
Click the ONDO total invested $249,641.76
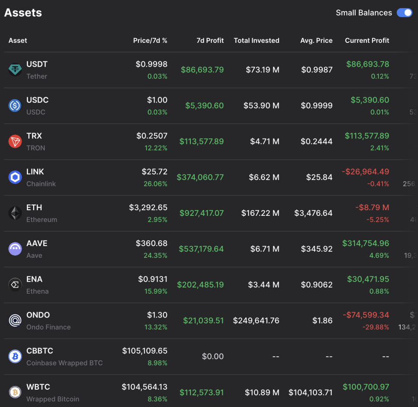click(x=256, y=320)
